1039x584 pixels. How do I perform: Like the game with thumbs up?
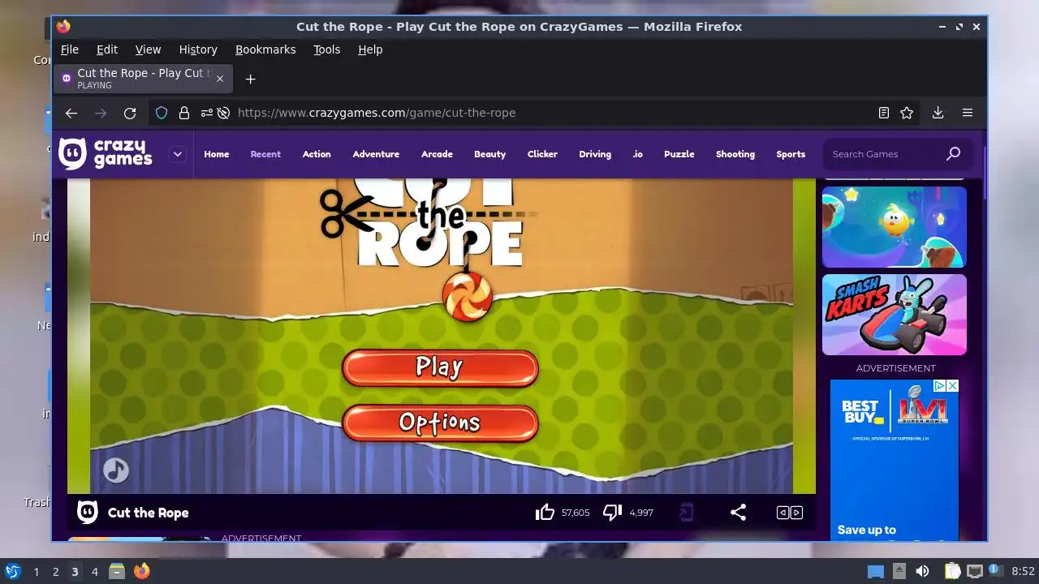click(545, 513)
